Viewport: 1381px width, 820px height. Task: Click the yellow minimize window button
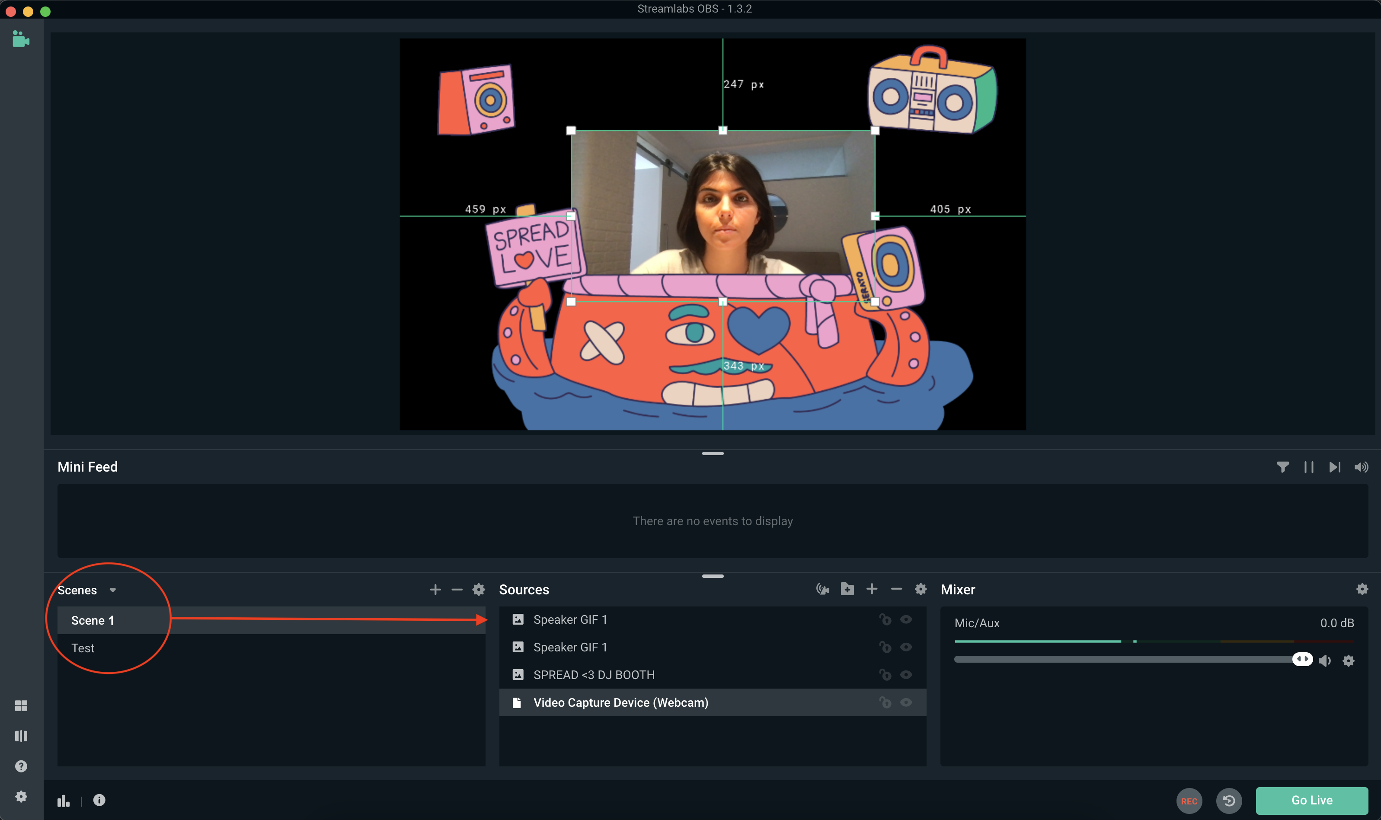(x=28, y=11)
